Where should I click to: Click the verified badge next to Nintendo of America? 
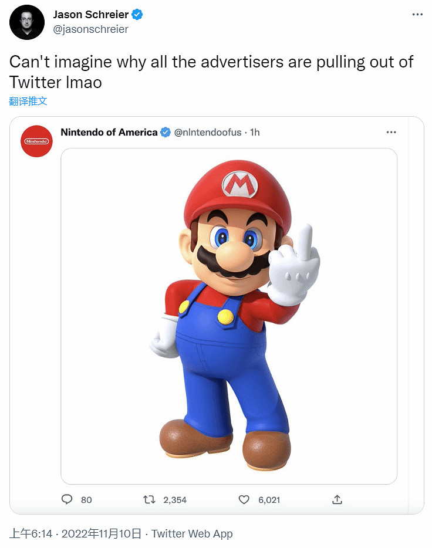pos(166,132)
